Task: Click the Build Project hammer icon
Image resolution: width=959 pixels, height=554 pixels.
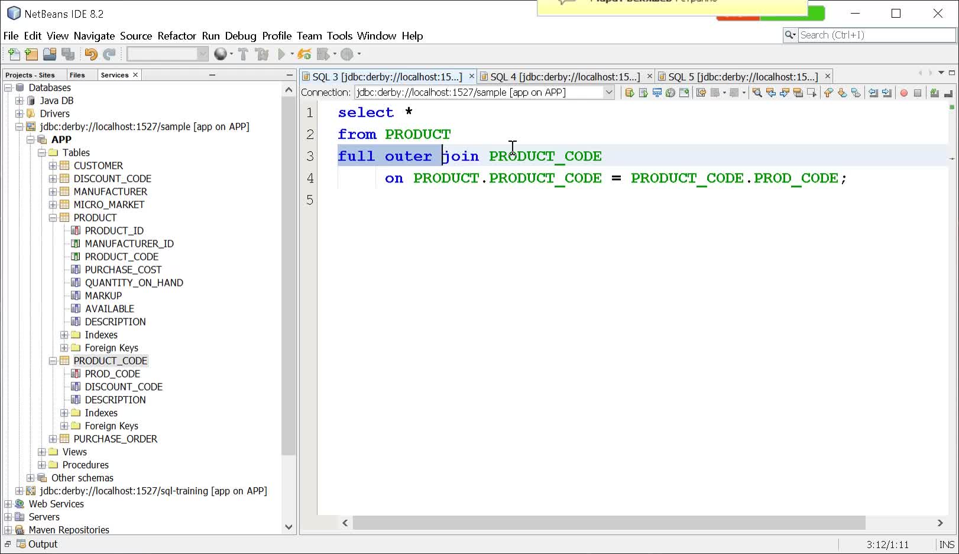Action: [x=243, y=54]
